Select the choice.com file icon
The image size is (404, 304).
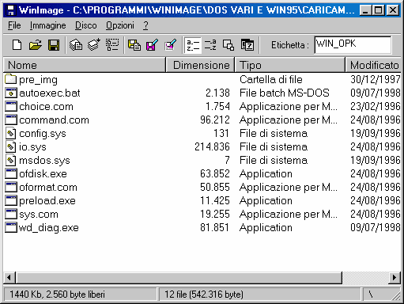11,106
